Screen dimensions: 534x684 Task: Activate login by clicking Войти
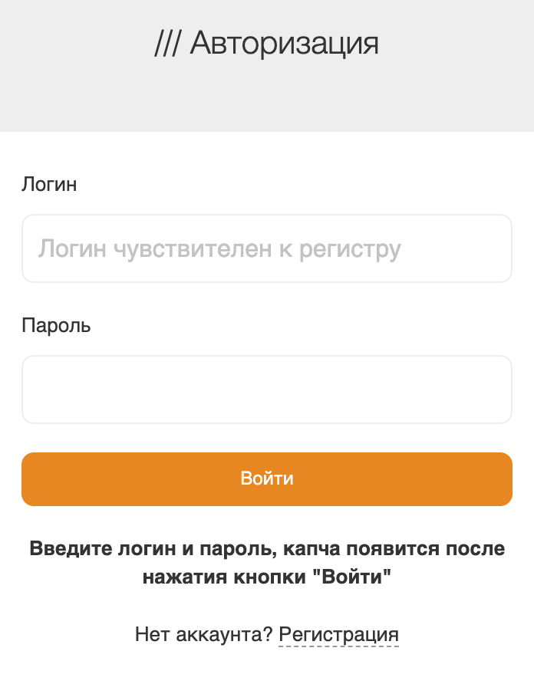pos(266,478)
